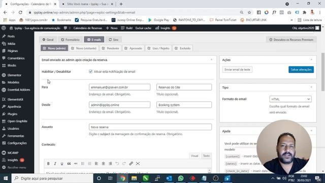Image resolution: width=325 pixels, height=183 pixels.
Task: Click the Redo icon in the editor
Action: tap(124, 164)
